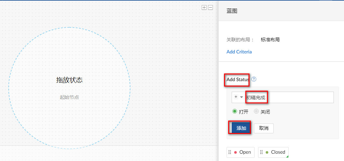The width and height of the screenshot is (344, 161).
Task: Click the 拖放状态 start node circle
Action: click(69, 88)
